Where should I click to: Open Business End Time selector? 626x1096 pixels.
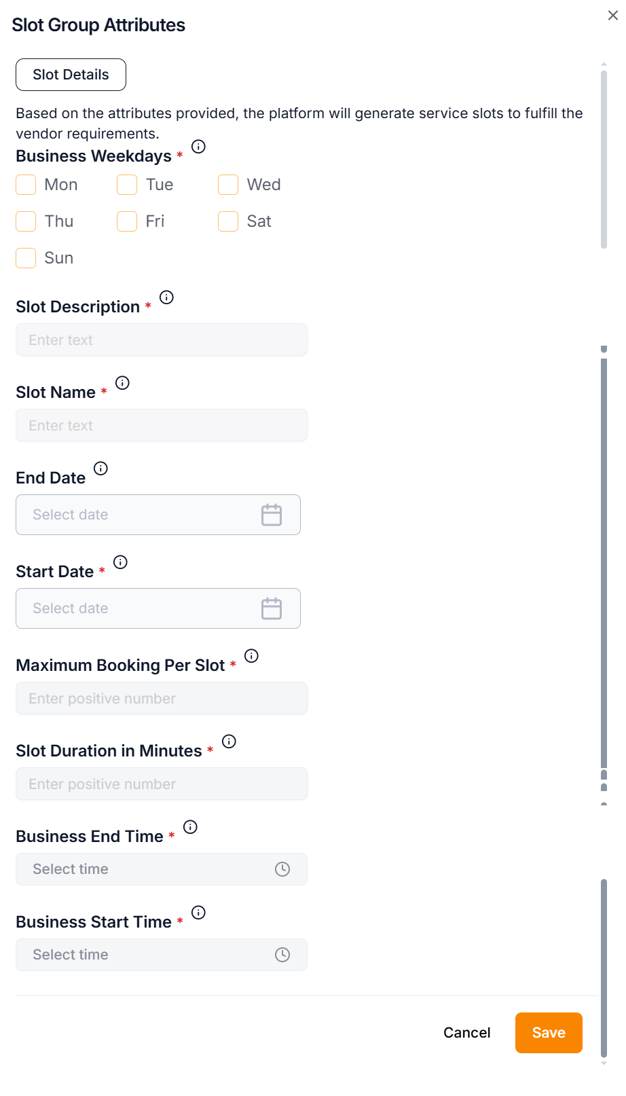point(161,869)
